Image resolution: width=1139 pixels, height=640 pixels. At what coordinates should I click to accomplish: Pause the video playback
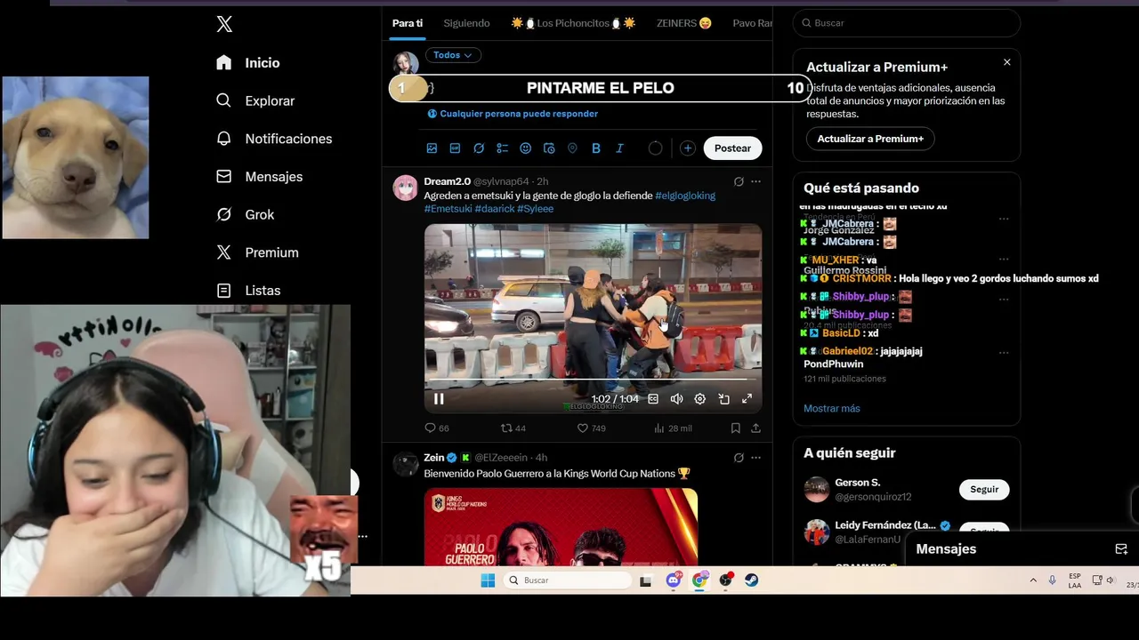(439, 399)
